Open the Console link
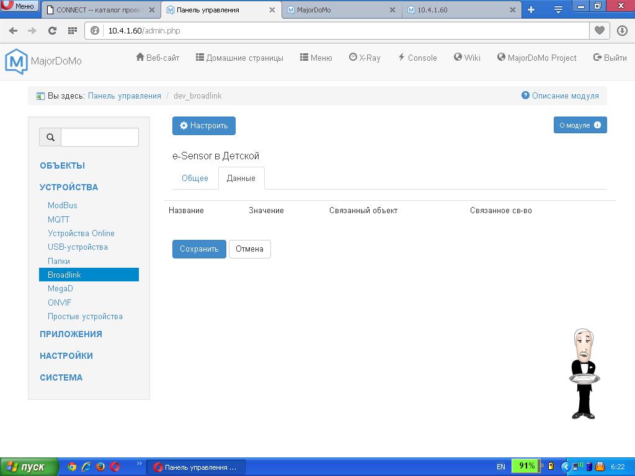Screen dimensions: 635x476 (x=417, y=58)
